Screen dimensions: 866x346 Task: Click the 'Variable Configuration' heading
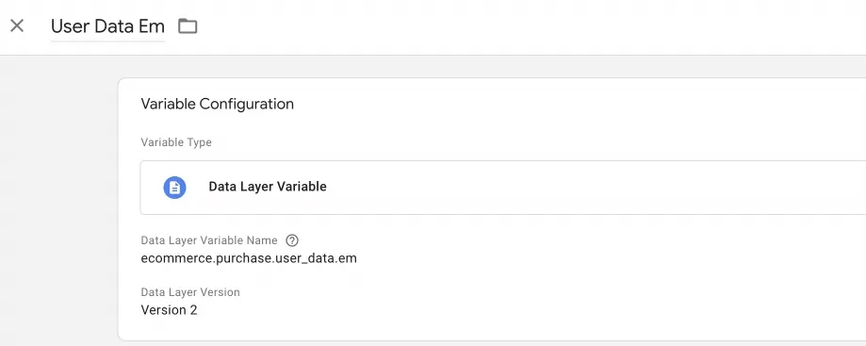217,104
